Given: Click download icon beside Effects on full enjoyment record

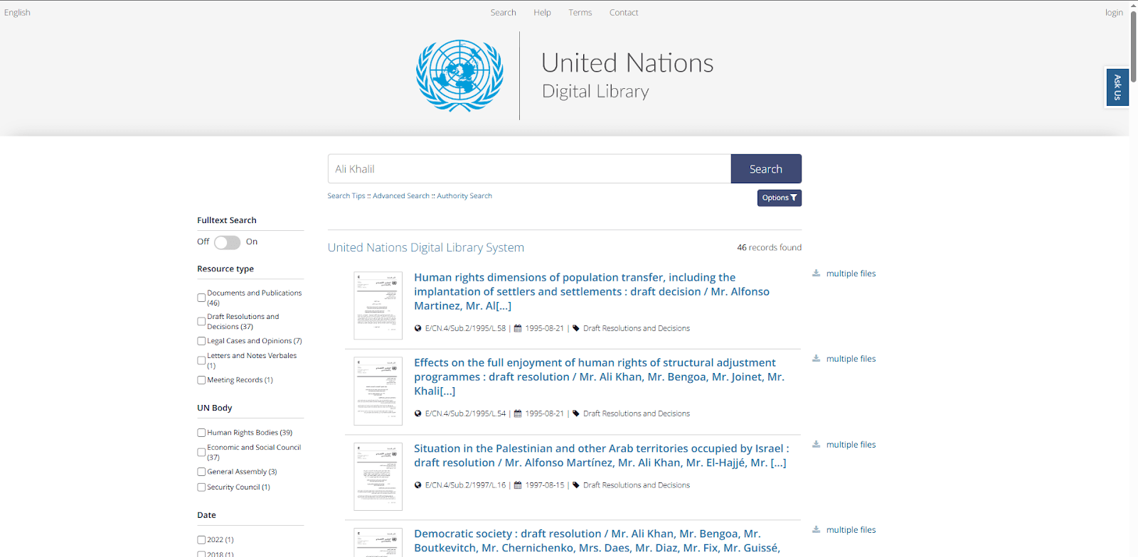Looking at the screenshot, I should (x=817, y=359).
